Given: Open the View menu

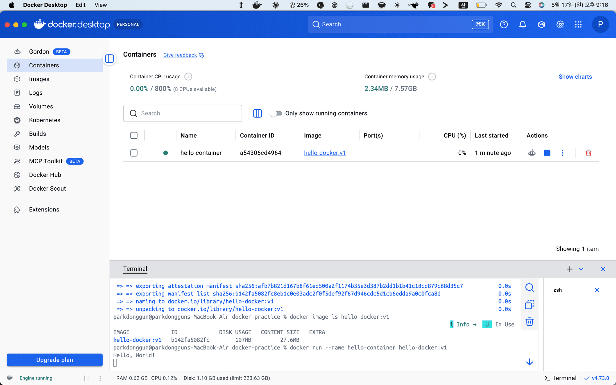Looking at the screenshot, I should 100,5.
